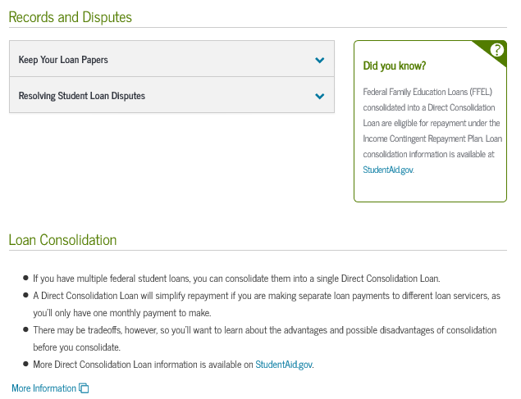Click Resolving Student Loan Disputes title text
This screenshot has width=521, height=399.
tap(82, 96)
